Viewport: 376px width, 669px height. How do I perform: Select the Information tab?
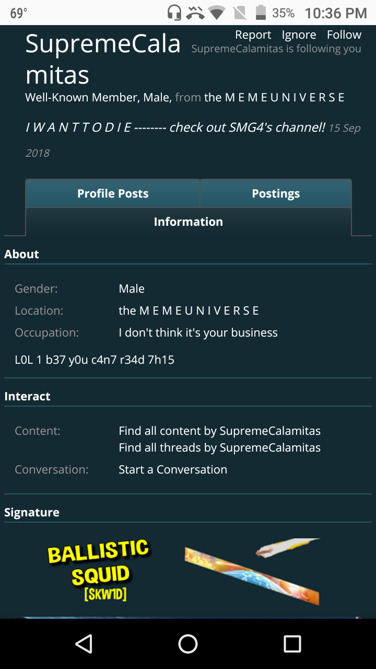(x=188, y=222)
